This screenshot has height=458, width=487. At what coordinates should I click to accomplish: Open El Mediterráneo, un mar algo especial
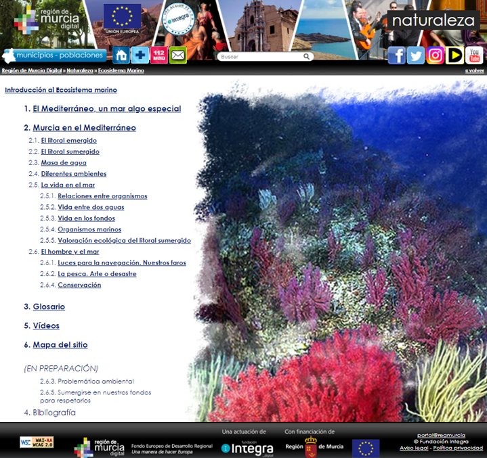click(107, 109)
